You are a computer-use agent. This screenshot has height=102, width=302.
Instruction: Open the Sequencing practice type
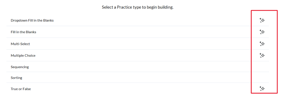(138, 67)
